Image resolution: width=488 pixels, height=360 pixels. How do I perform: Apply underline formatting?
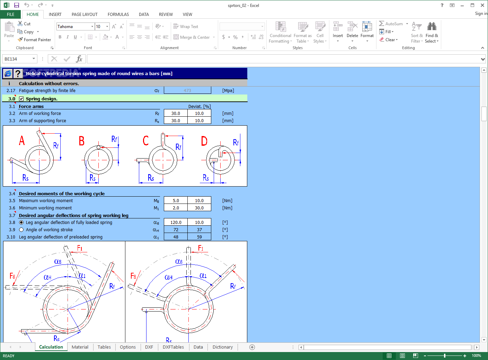click(75, 37)
